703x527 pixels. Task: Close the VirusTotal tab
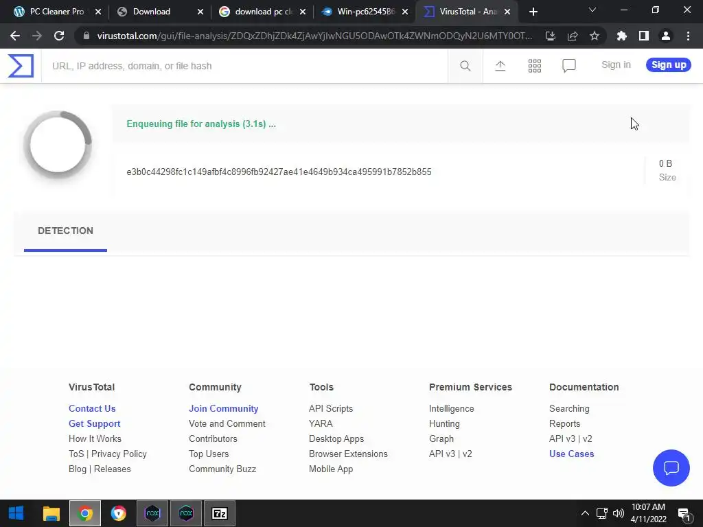point(507,12)
